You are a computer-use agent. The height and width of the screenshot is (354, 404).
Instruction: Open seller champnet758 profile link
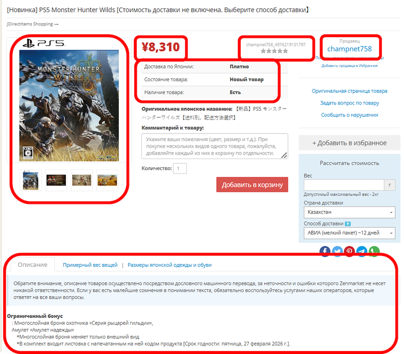[x=349, y=49]
